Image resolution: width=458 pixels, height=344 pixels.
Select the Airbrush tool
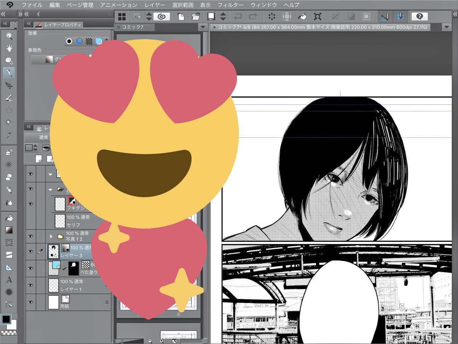coord(9,152)
